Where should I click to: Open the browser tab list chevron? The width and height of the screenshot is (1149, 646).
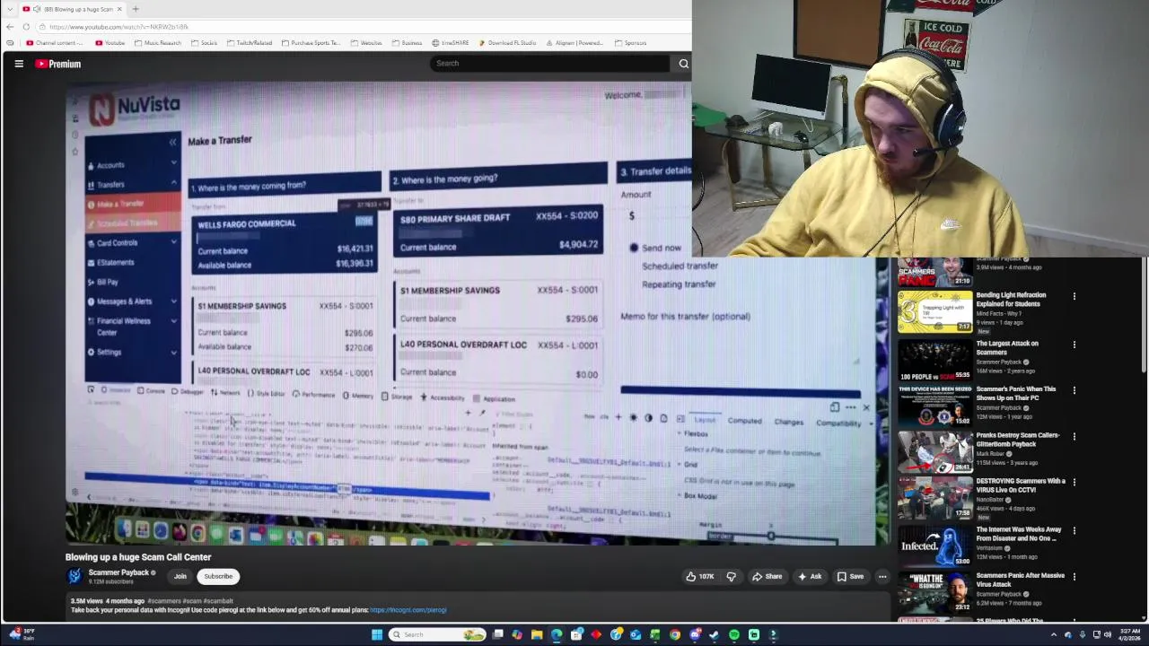click(x=9, y=9)
